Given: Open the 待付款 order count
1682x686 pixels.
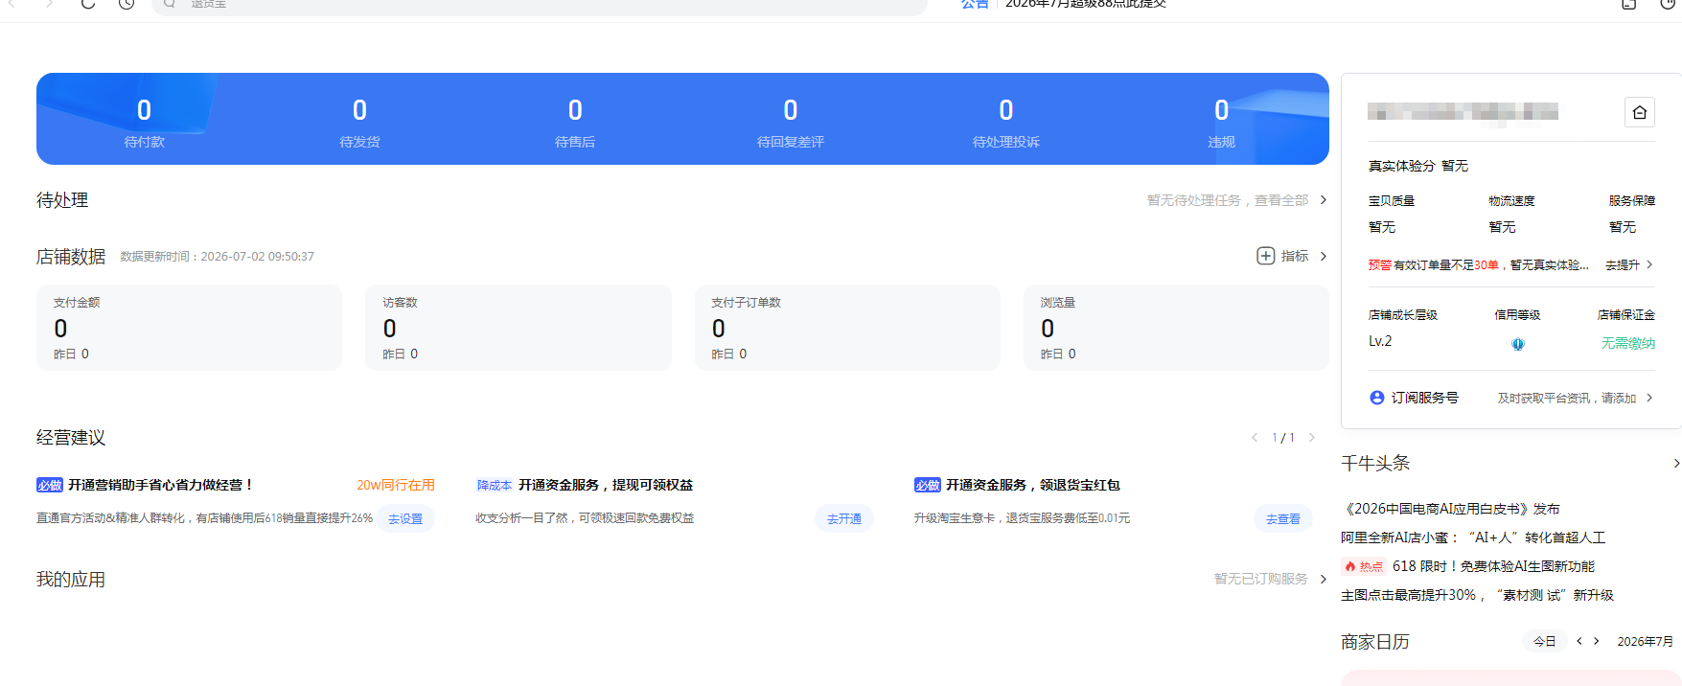Looking at the screenshot, I should (144, 123).
